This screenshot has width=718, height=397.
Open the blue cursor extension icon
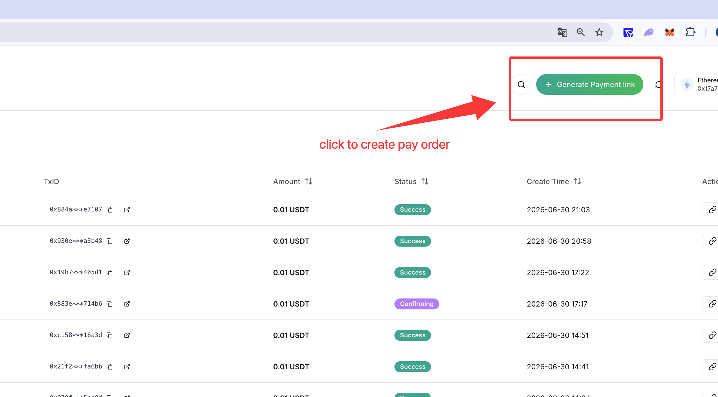(628, 32)
